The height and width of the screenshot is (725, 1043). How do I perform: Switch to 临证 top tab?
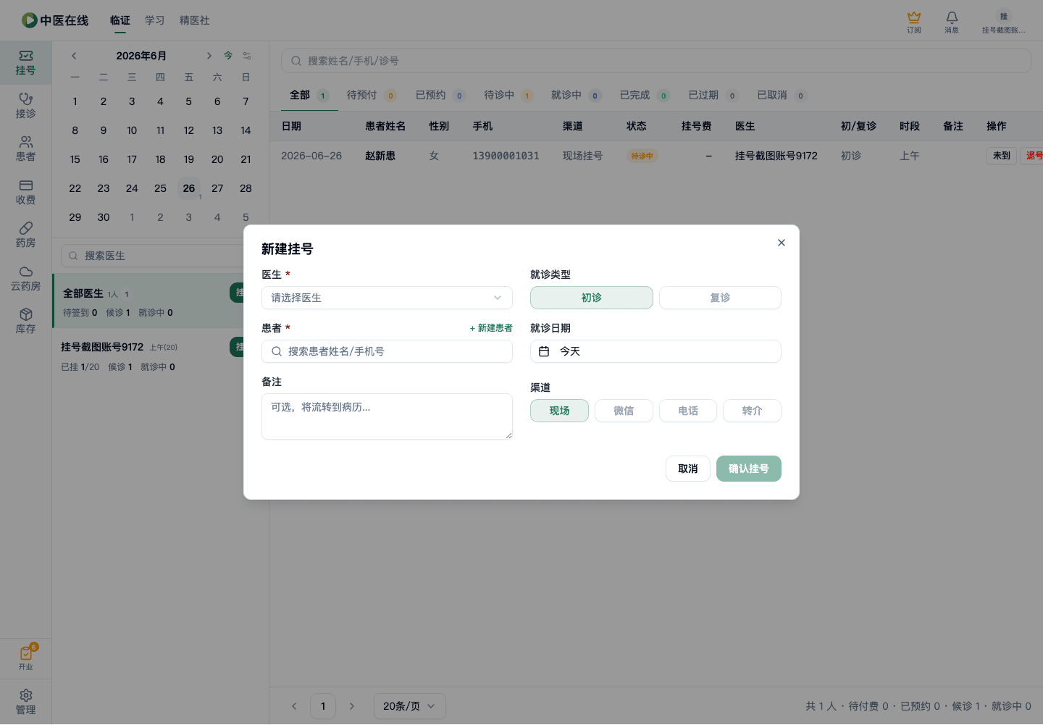coord(120,20)
